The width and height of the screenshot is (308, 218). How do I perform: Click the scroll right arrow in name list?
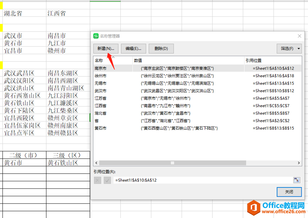click(299, 163)
